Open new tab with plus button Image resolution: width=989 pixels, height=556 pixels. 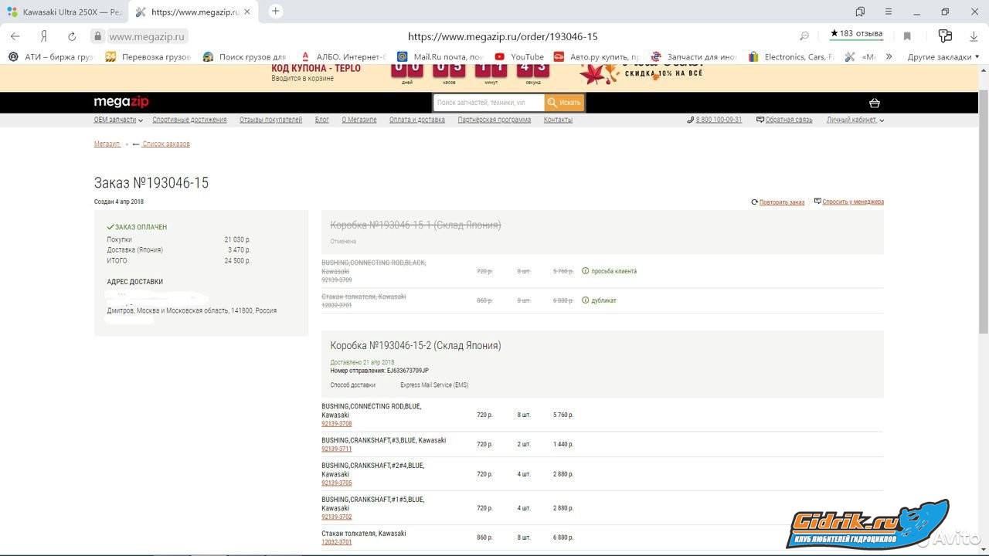[x=275, y=12]
